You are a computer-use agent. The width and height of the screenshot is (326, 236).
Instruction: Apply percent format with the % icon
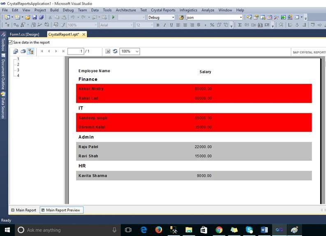(212, 25)
